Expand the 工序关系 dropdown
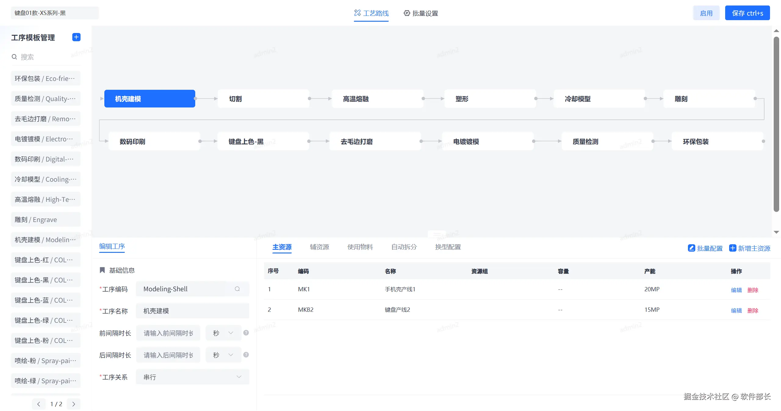781x411 pixels. coord(193,377)
